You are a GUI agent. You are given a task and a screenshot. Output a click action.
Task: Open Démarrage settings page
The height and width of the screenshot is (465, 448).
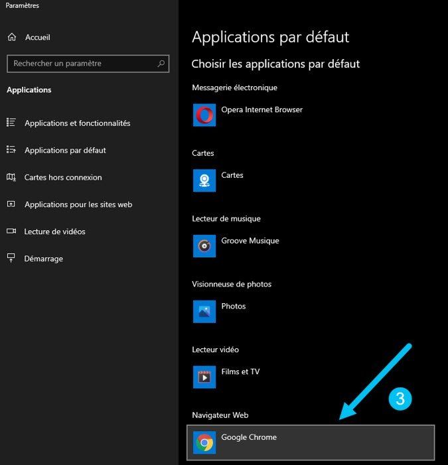(44, 259)
